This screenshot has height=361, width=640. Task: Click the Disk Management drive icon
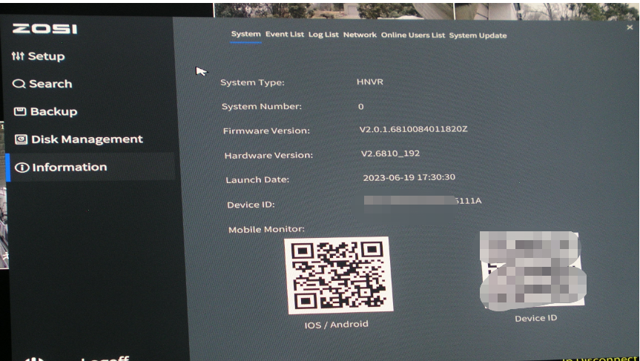click(x=22, y=139)
